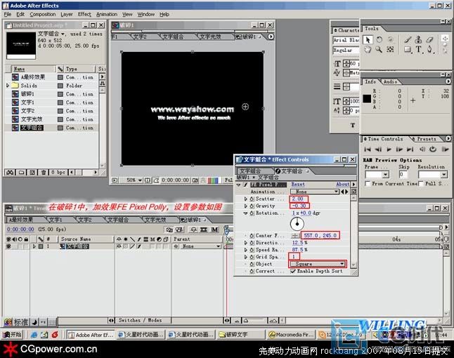Adjust the Rotation angle dial
The image size is (454, 358).
(x=297, y=224)
